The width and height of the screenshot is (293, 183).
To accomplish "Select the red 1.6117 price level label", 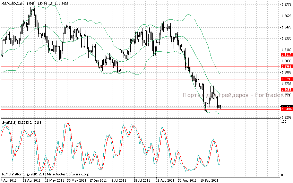I will pyautogui.click(x=286, y=55).
